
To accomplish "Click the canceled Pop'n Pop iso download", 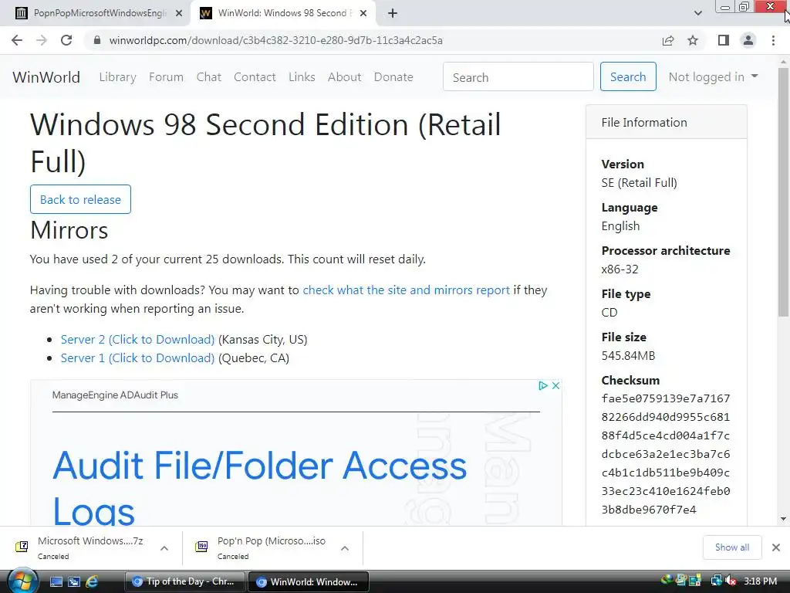I will pyautogui.click(x=271, y=547).
